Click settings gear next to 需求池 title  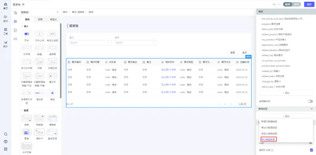pyautogui.click(x=23, y=4)
